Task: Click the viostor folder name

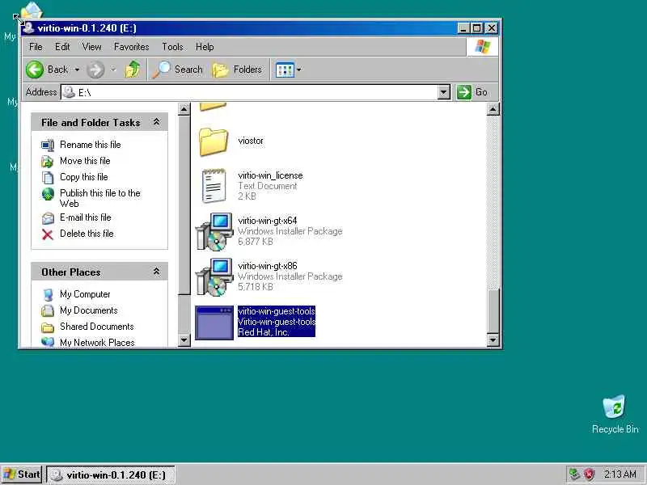Action: pyautogui.click(x=251, y=141)
